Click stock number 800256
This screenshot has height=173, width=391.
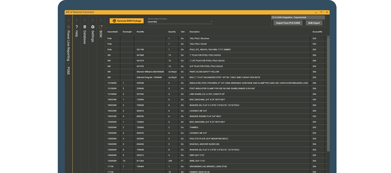(x=140, y=116)
